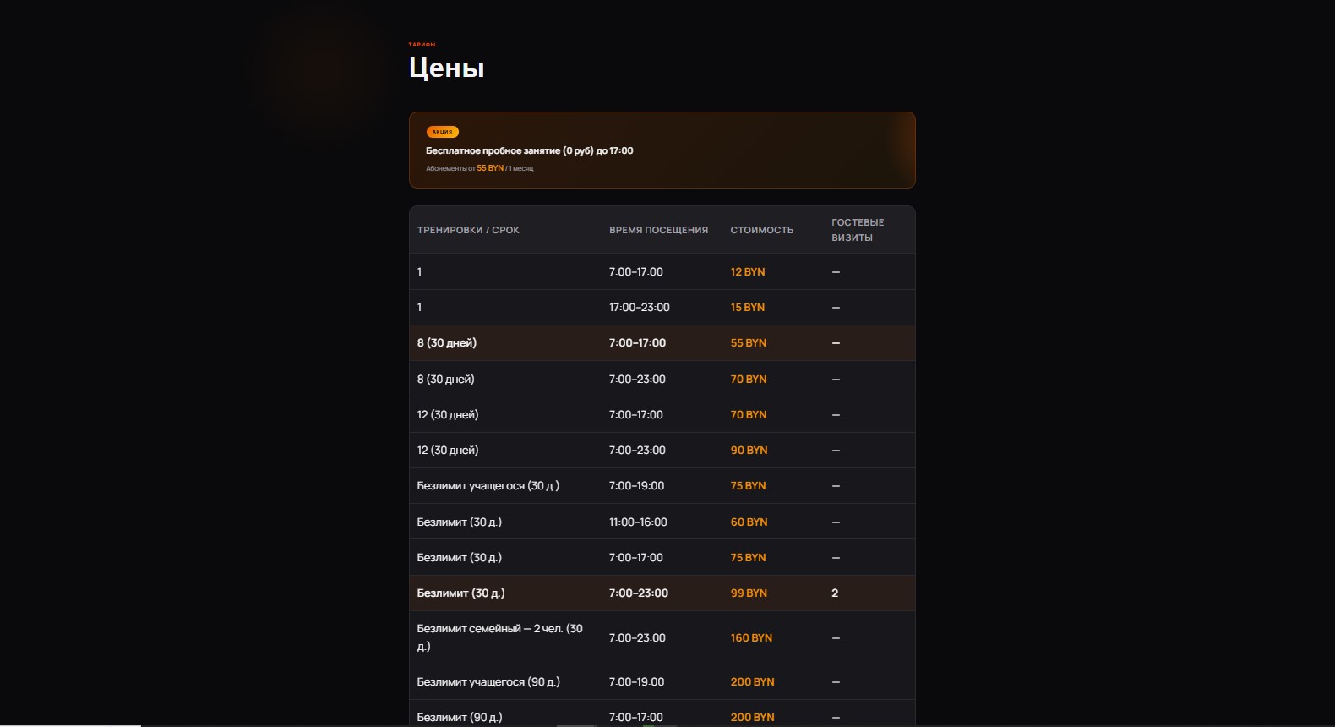
Task: Select the 11:00–16:00 unlimited time slot
Action: [638, 522]
